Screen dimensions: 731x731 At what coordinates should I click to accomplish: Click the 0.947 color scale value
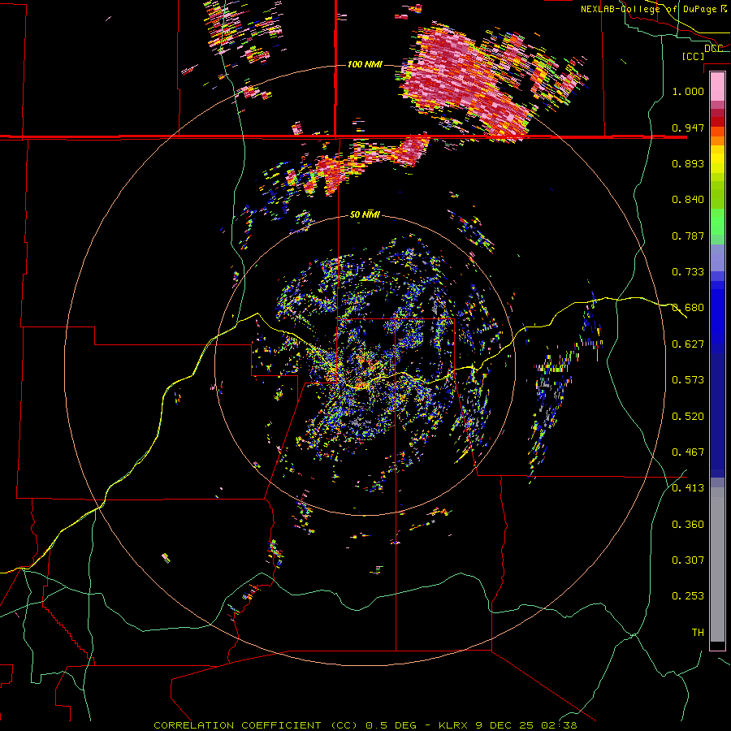[x=688, y=128]
